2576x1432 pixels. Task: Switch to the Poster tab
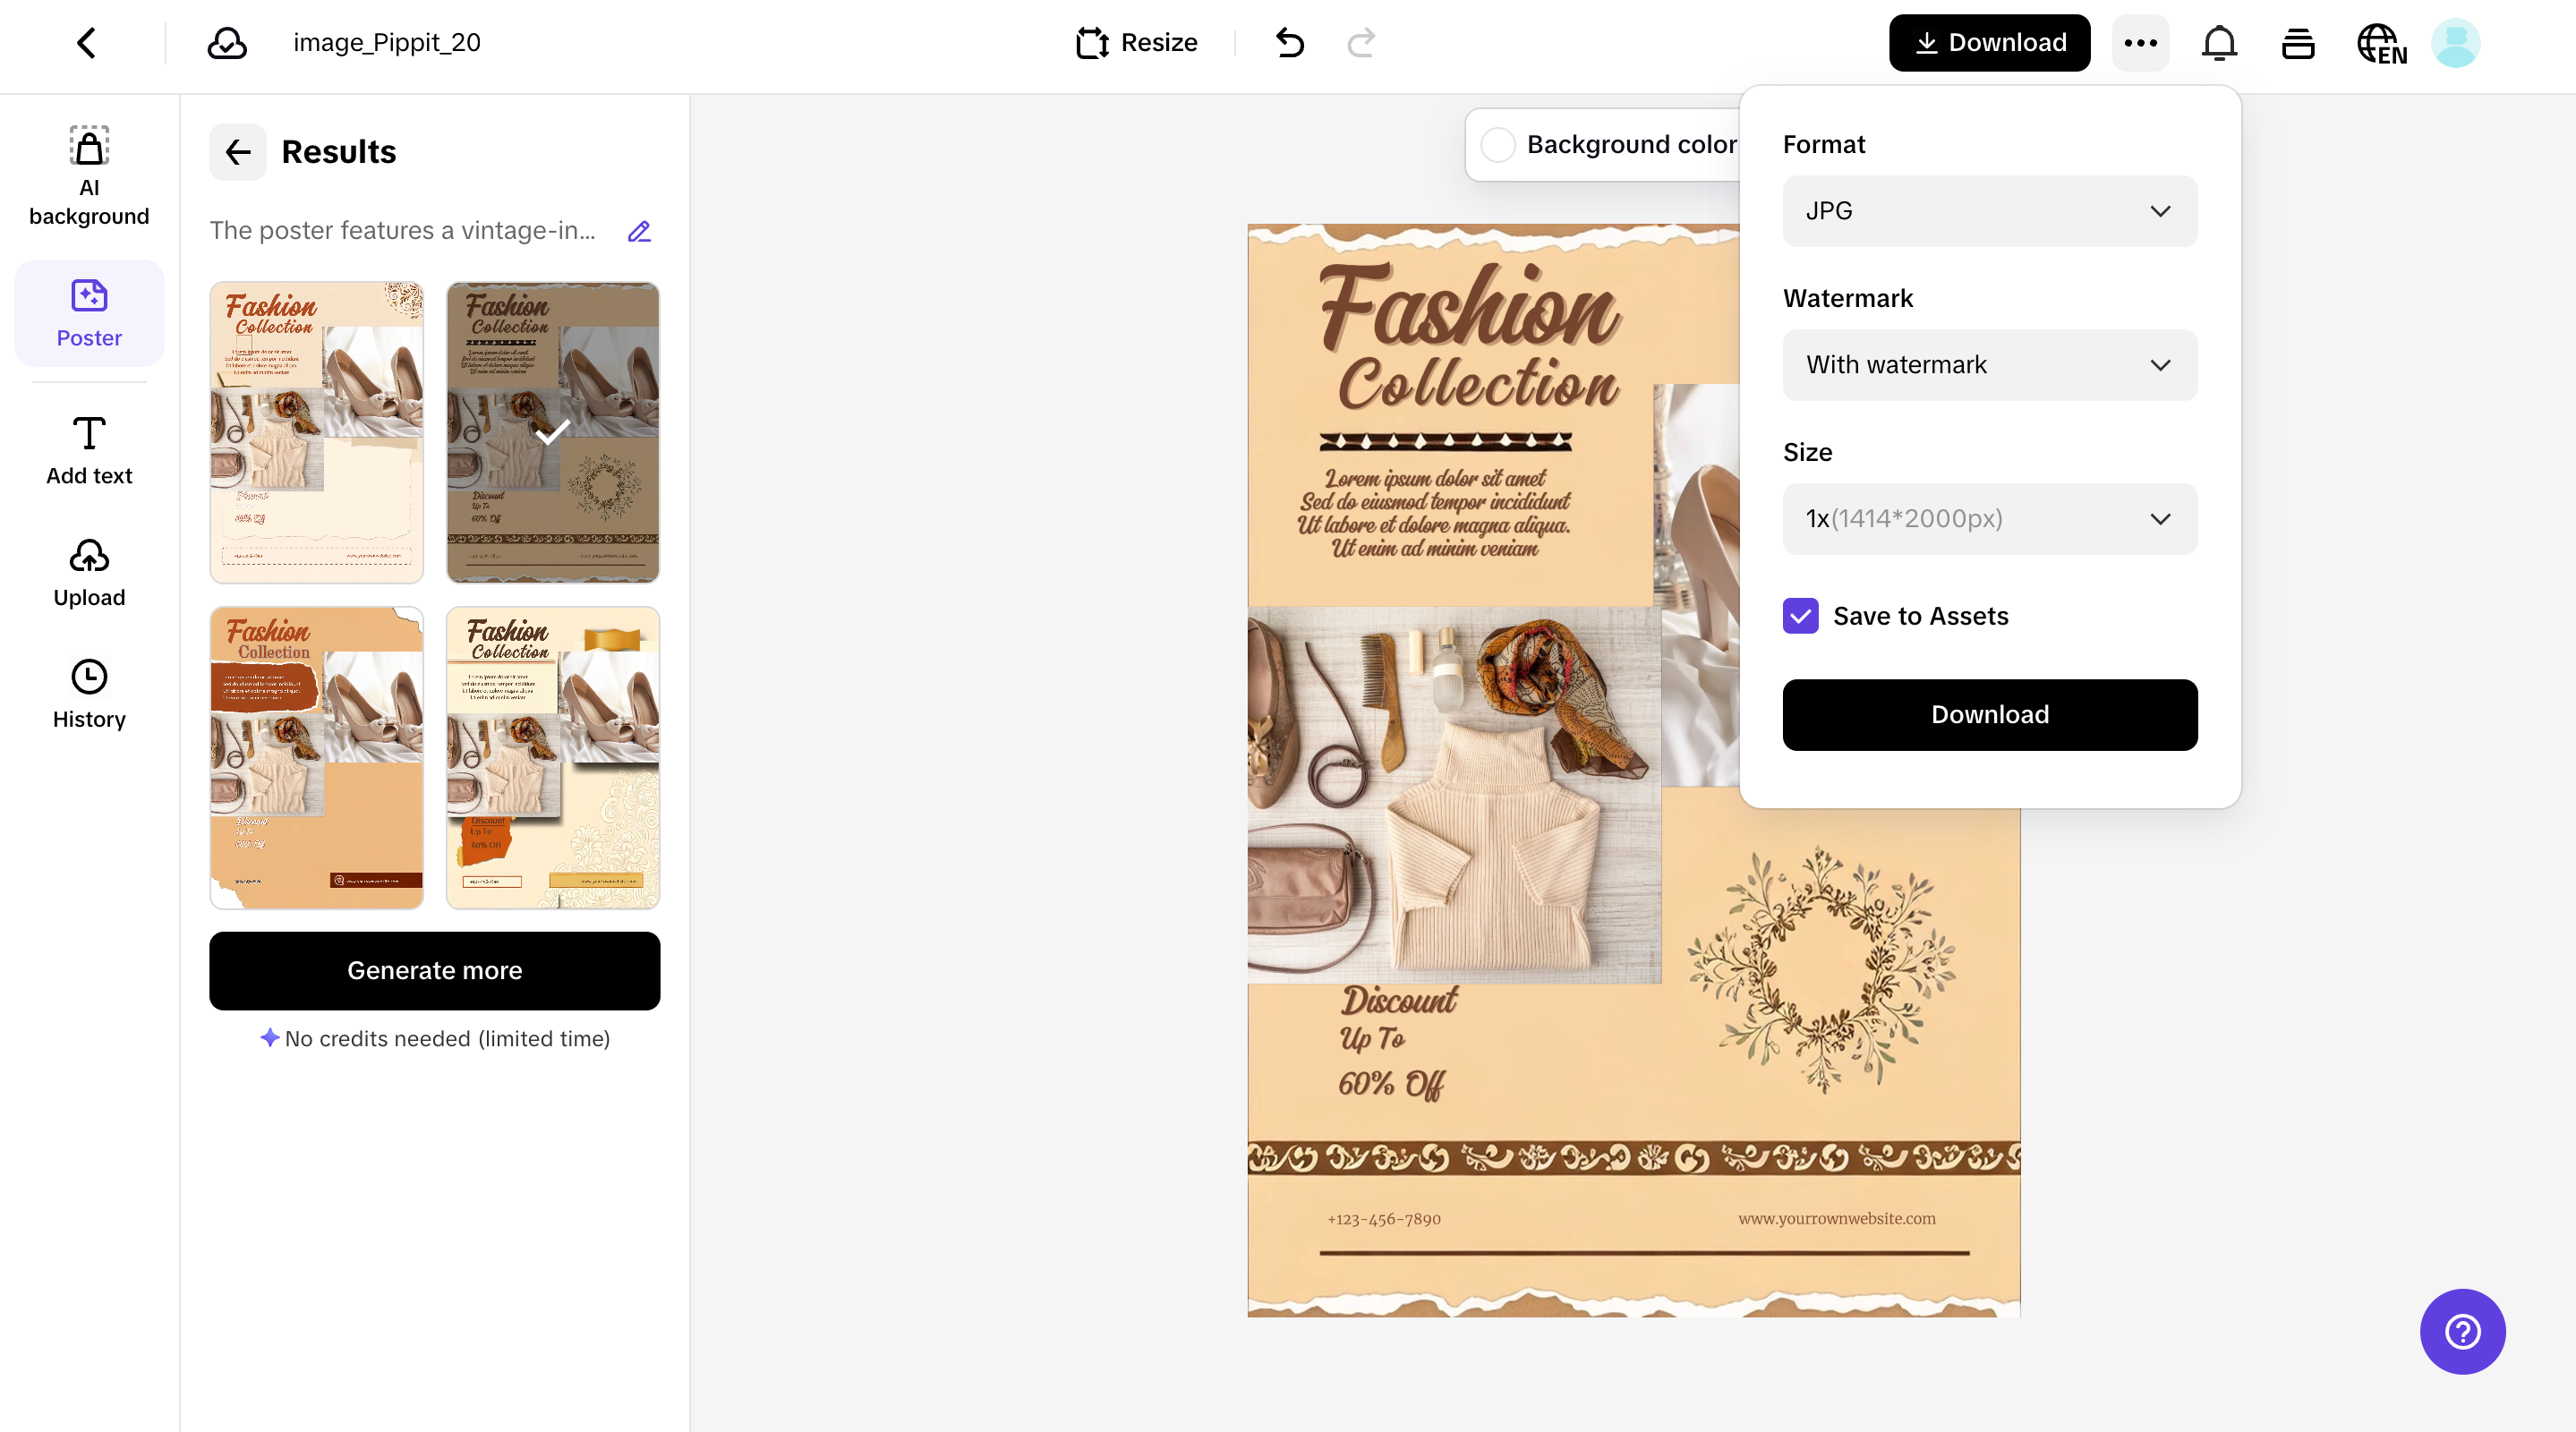(x=89, y=313)
